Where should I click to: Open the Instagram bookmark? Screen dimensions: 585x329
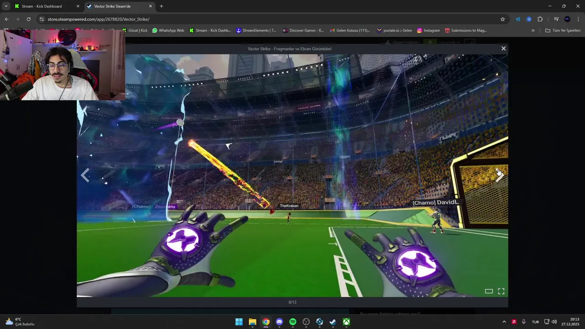428,31
